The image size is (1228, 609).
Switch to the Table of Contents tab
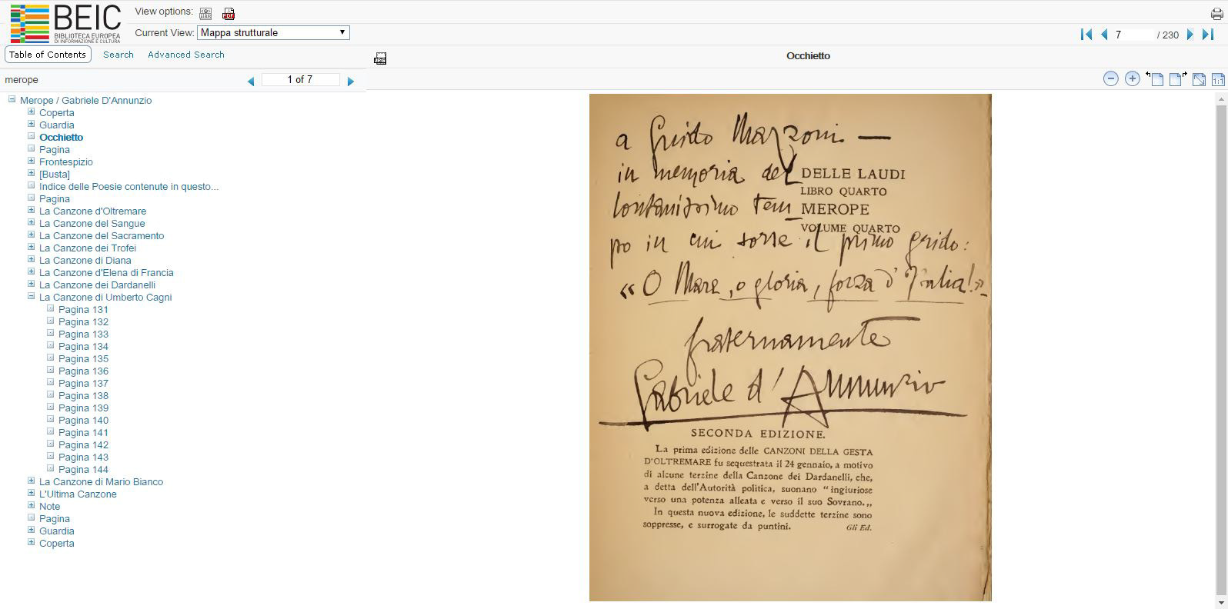click(48, 55)
